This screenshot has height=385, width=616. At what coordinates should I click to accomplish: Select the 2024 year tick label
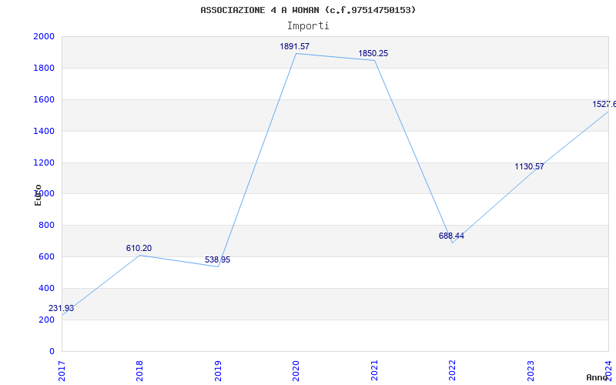pos(608,371)
